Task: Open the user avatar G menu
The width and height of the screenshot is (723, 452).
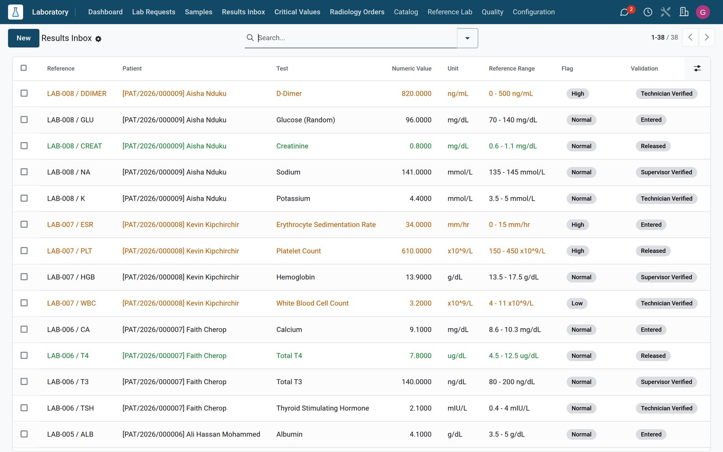Action: [703, 12]
